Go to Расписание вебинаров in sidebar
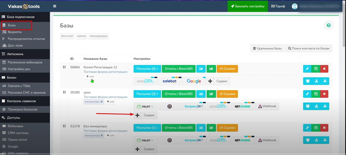Image resolution: width=346 pixels, height=155 pixels. 25,62
